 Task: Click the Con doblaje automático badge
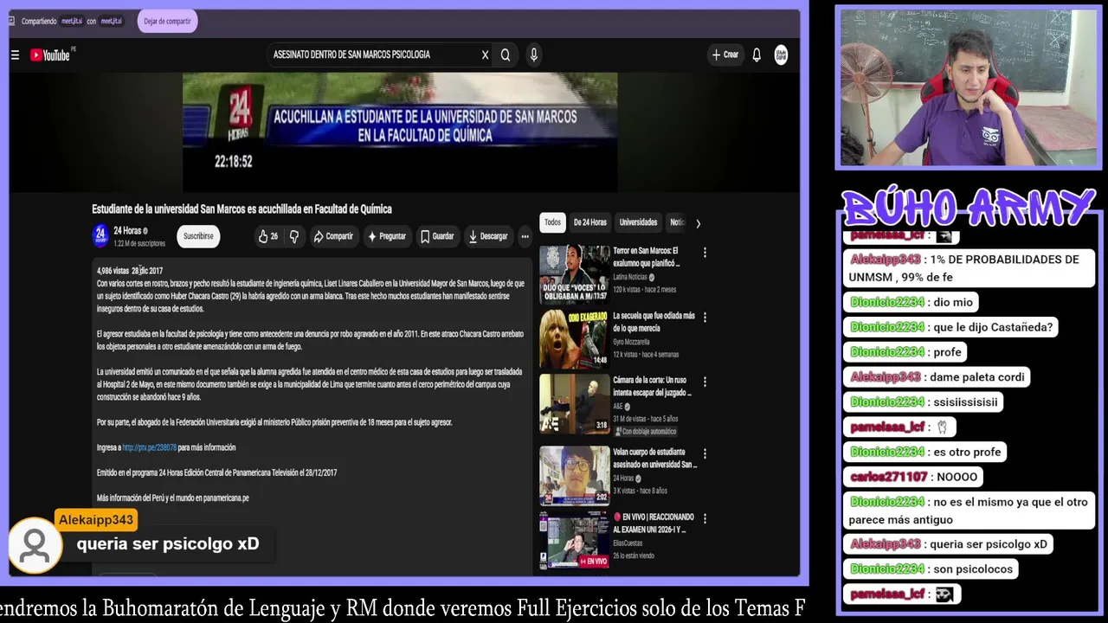pyautogui.click(x=646, y=431)
